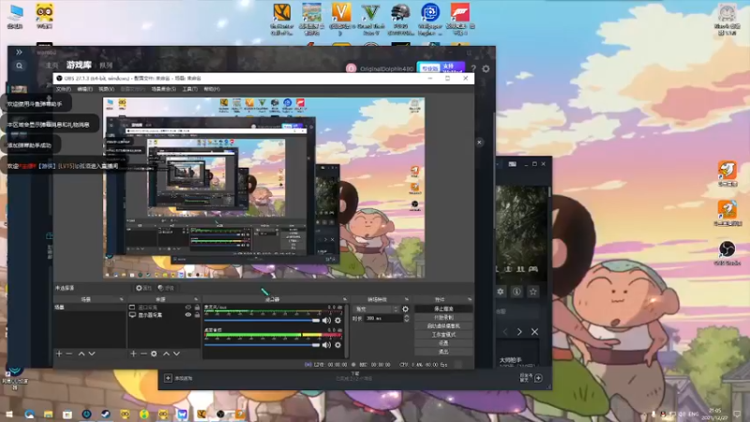The image size is (750, 422).
Task: Open File Explorer from the taskbar
Action: point(49,414)
